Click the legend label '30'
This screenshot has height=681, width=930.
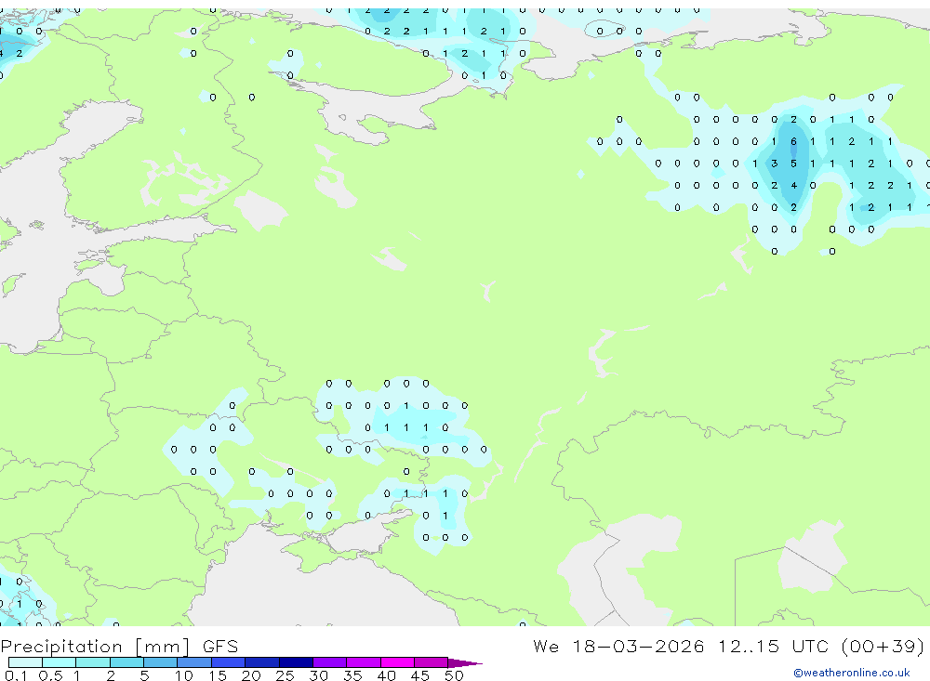tap(318, 675)
